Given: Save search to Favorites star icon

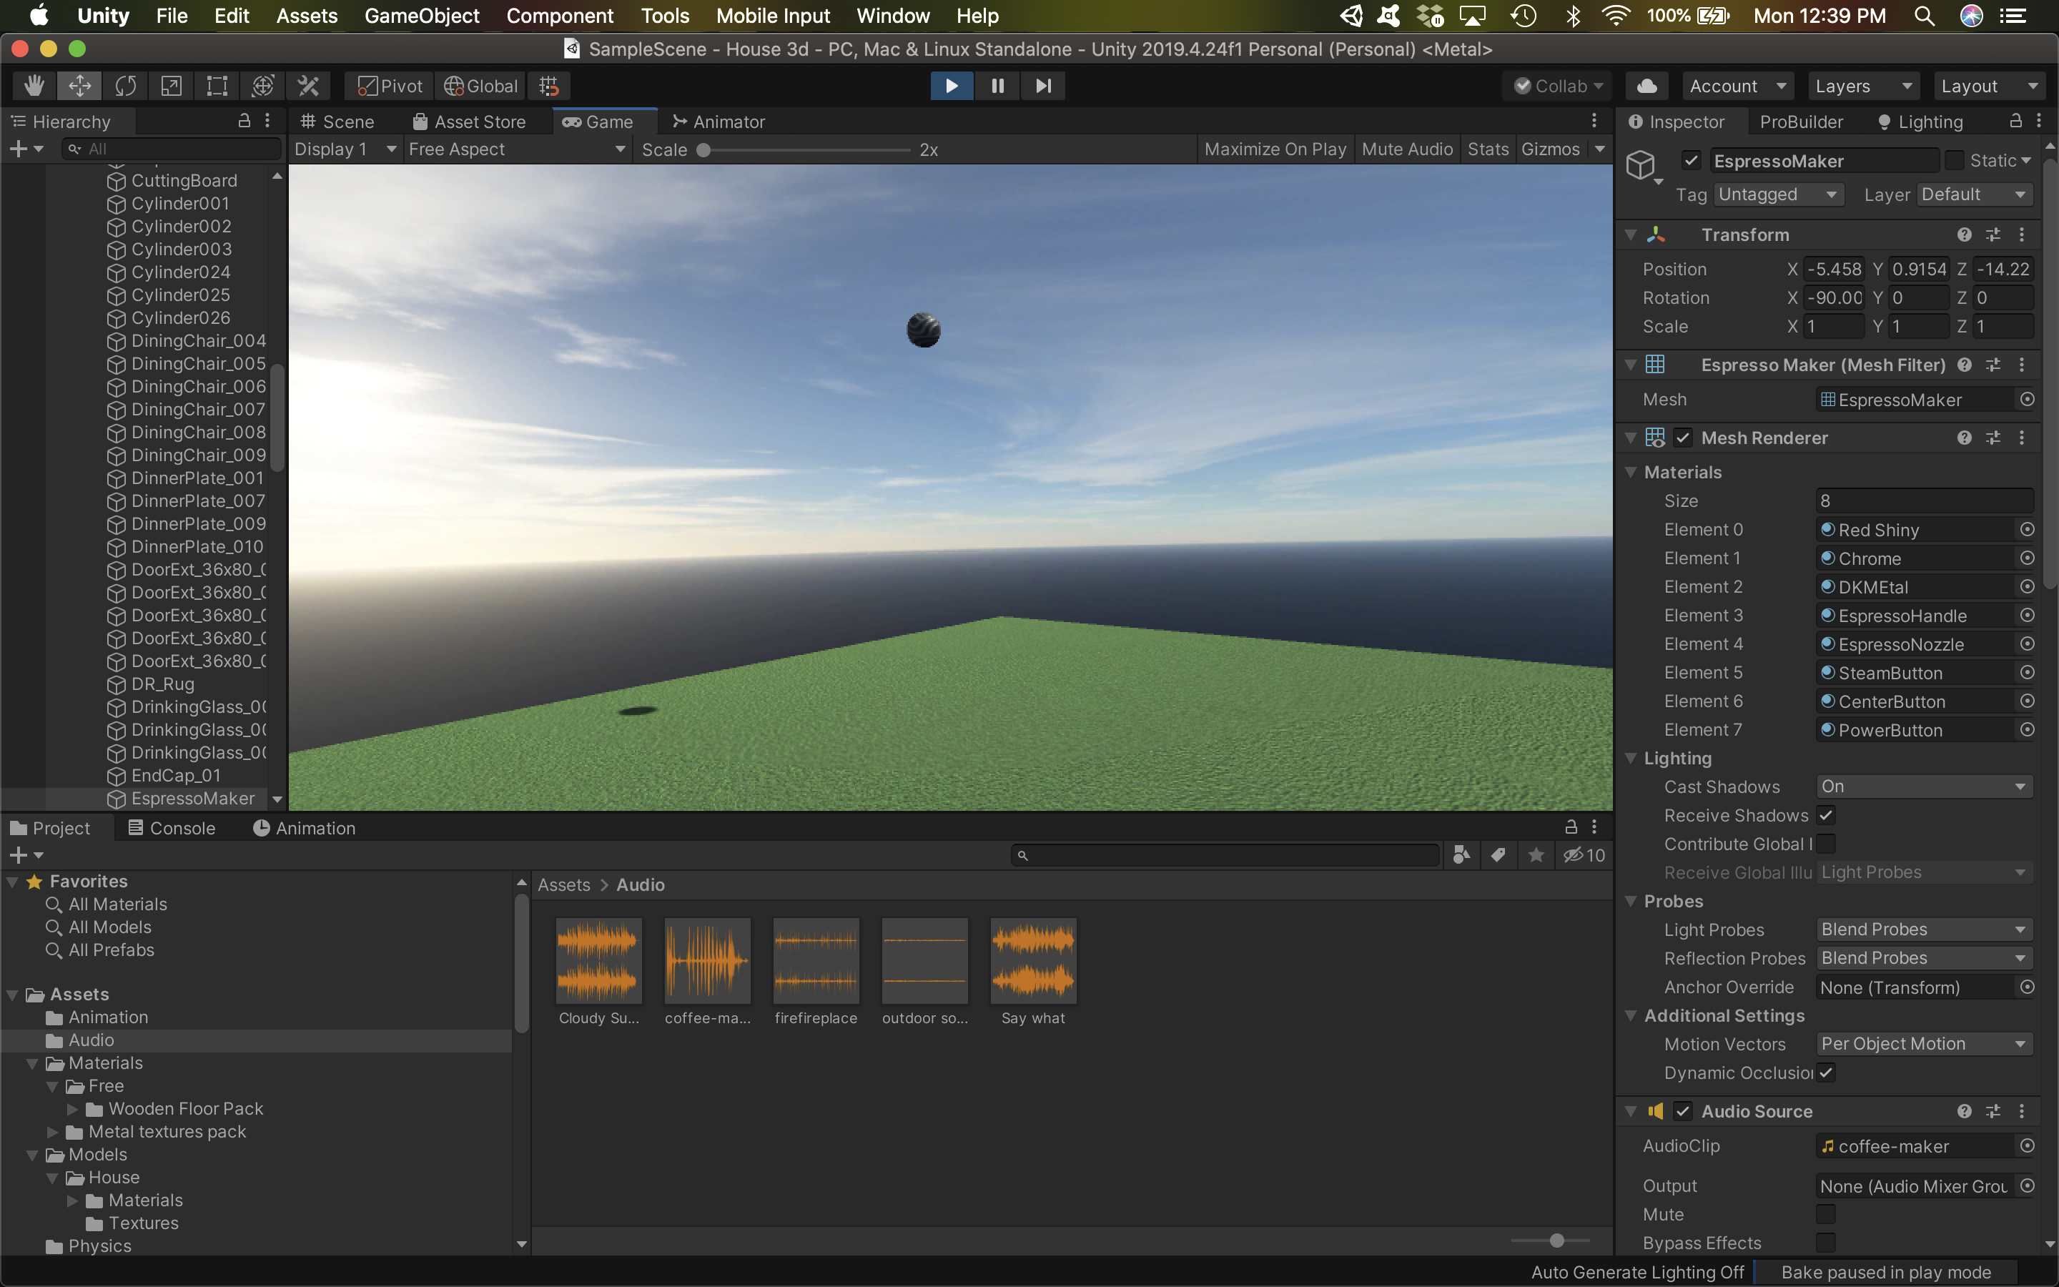Looking at the screenshot, I should point(1536,854).
